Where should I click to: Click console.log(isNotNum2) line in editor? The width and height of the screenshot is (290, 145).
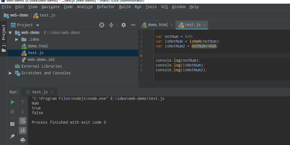tap(182, 70)
